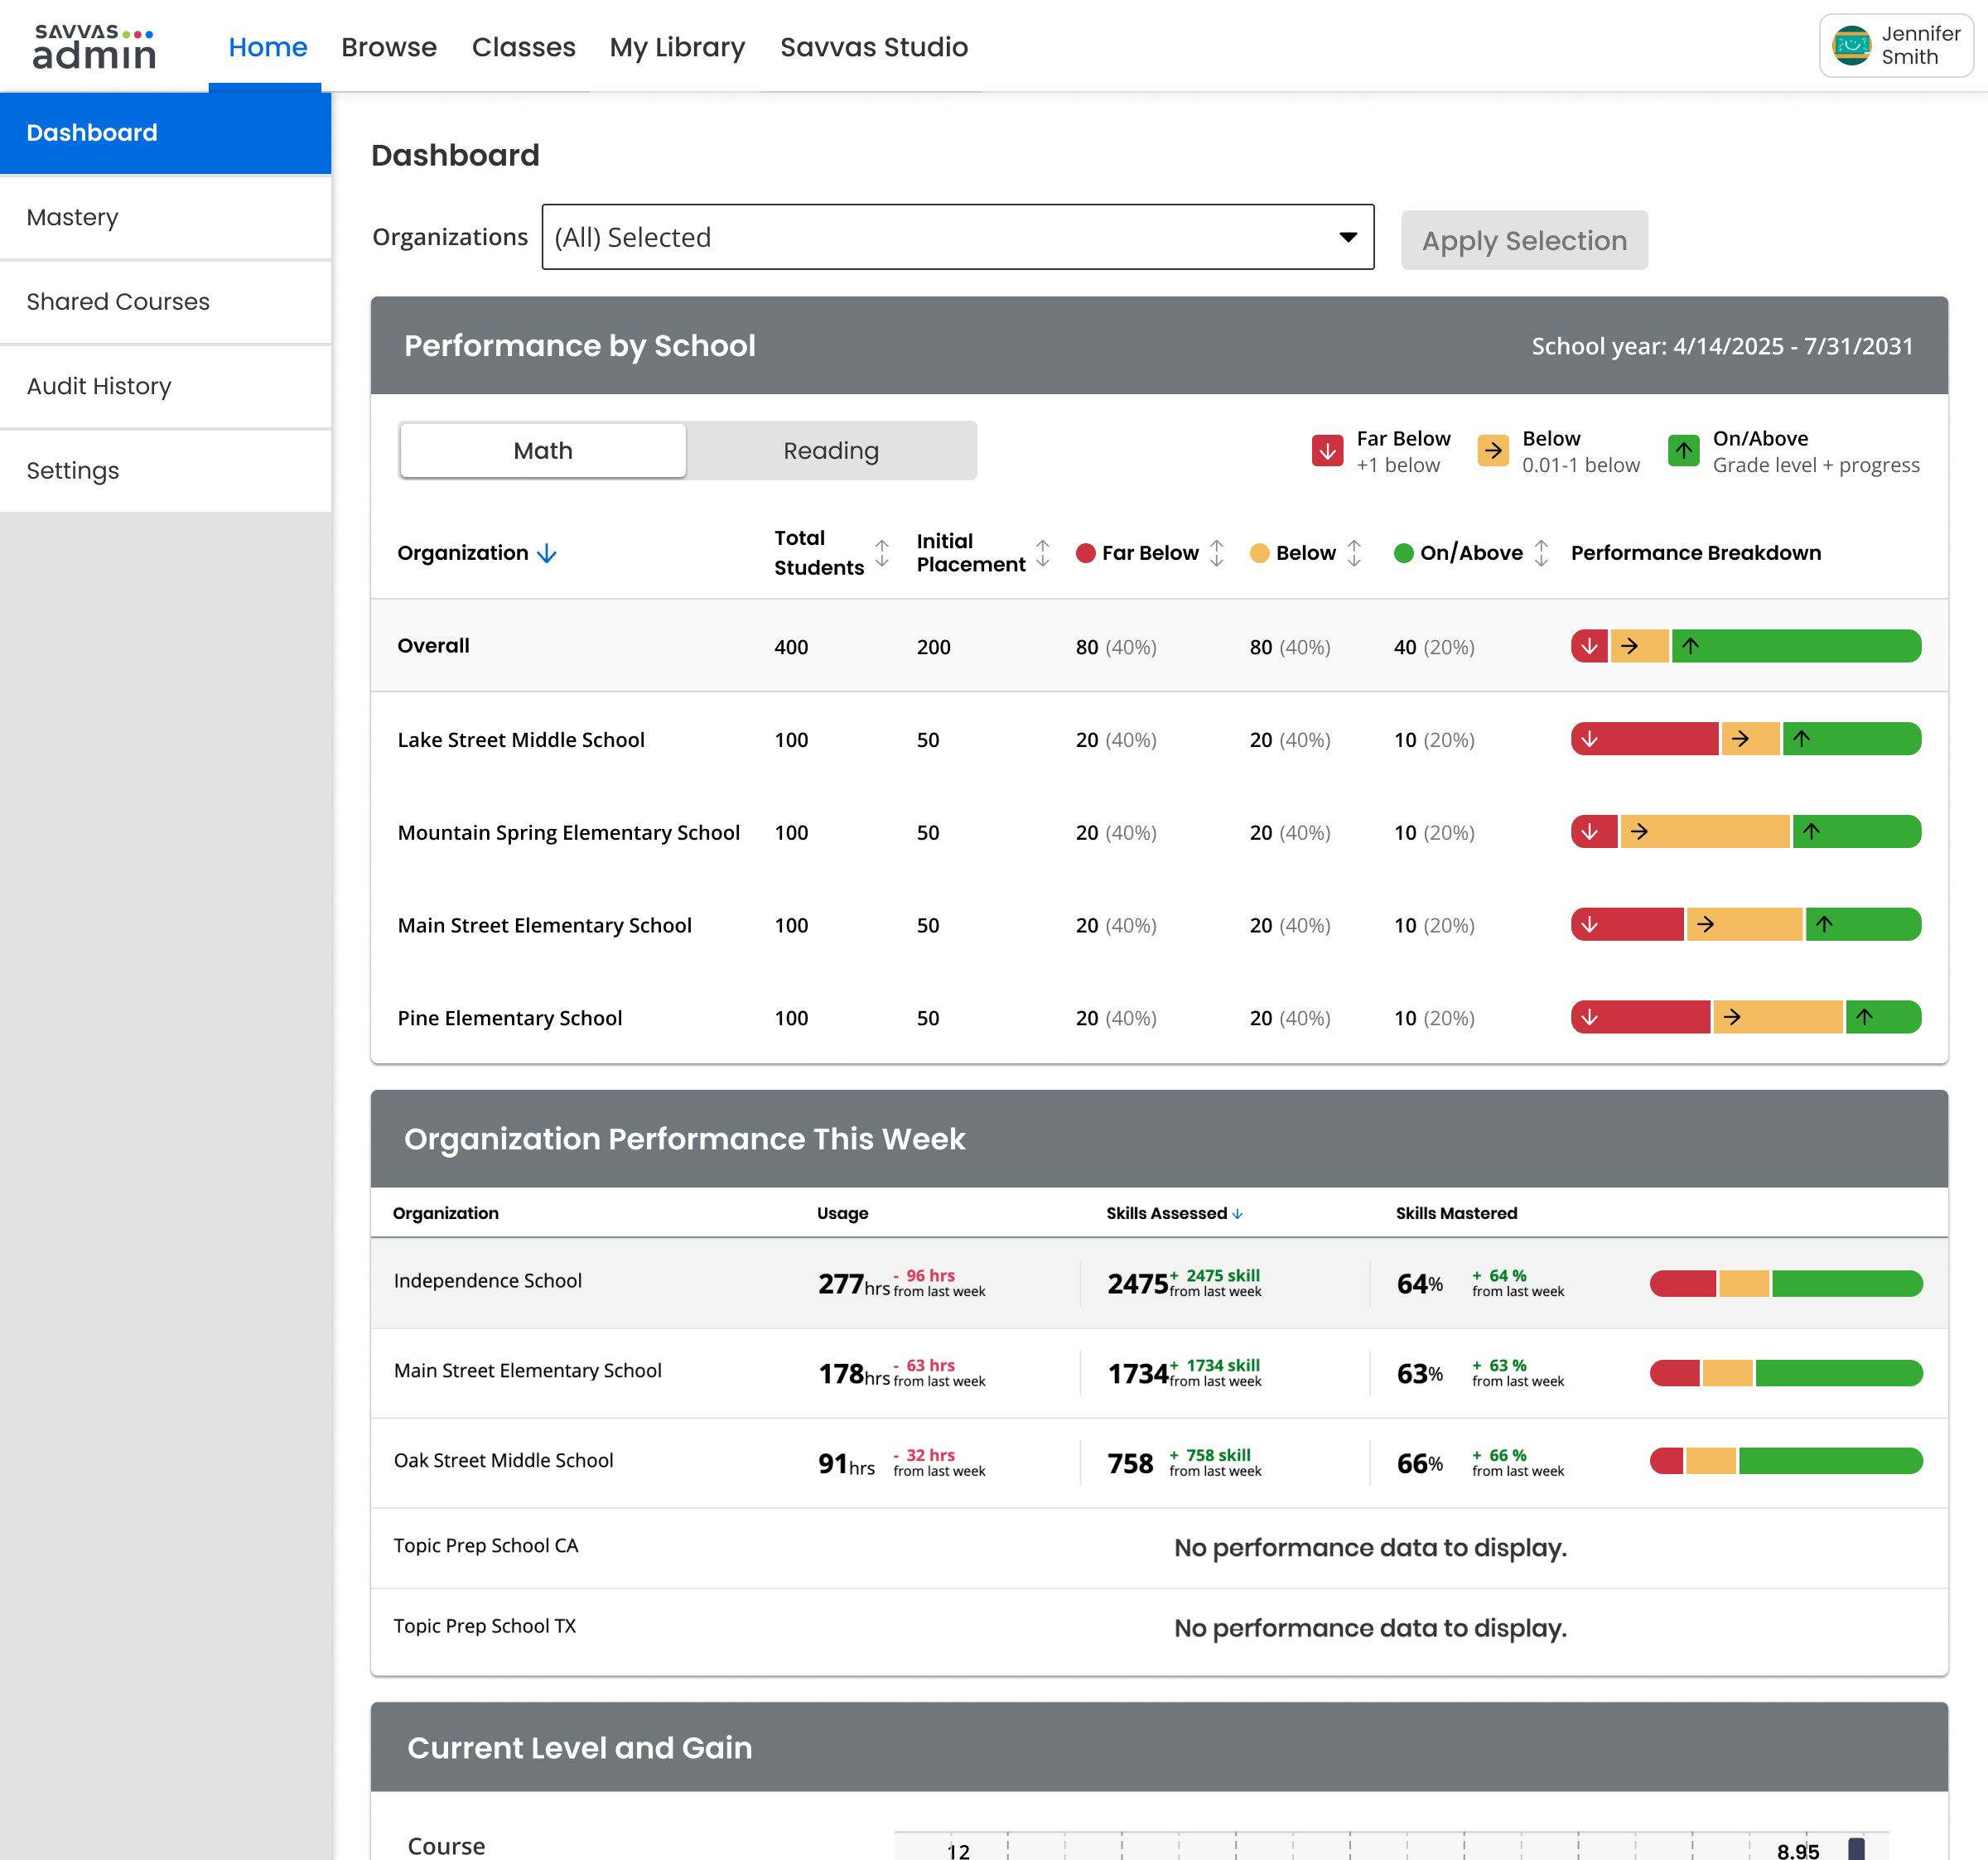Go to Savvas Studio tab

point(873,47)
